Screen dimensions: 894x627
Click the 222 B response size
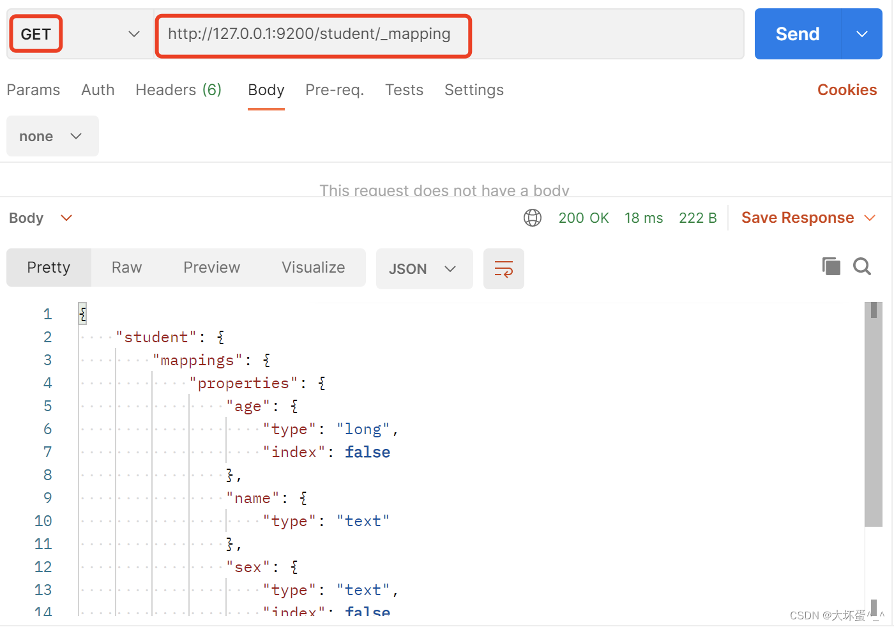698,218
